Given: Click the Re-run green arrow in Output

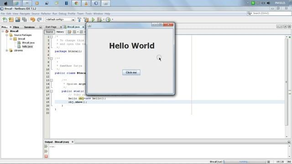Looking at the screenshot, I should pos(46,147).
